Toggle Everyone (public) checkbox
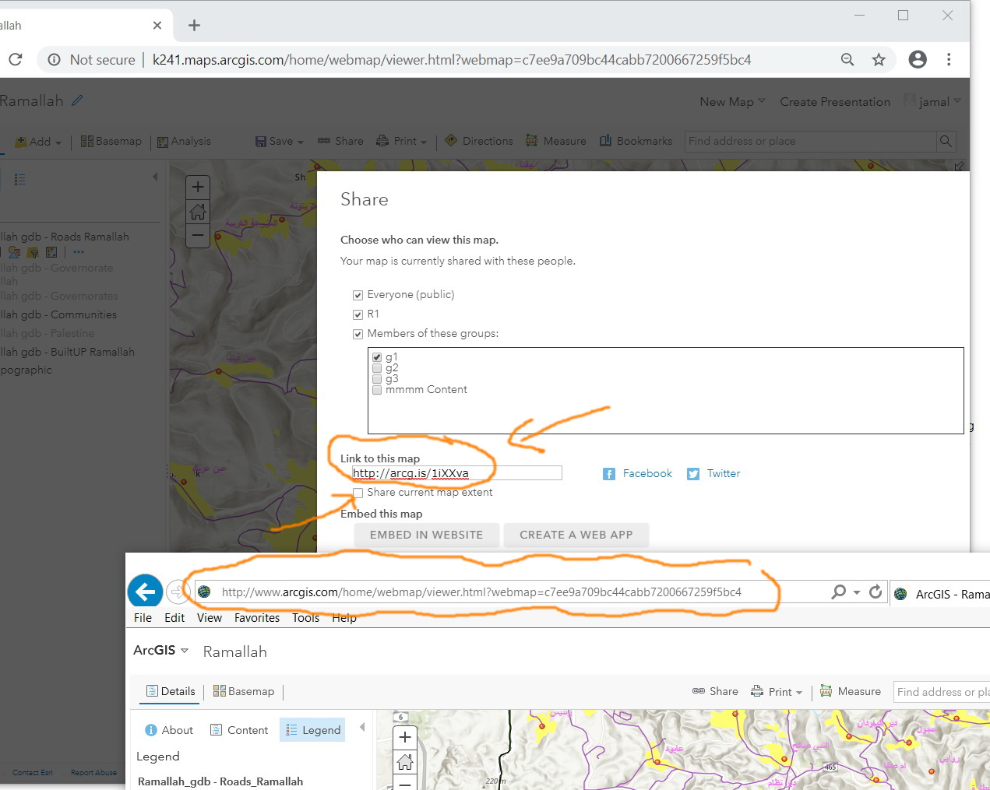This screenshot has width=990, height=790. click(358, 295)
